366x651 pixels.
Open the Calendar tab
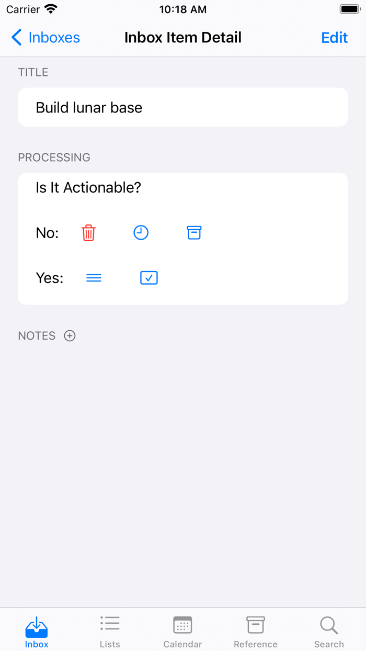tap(182, 632)
